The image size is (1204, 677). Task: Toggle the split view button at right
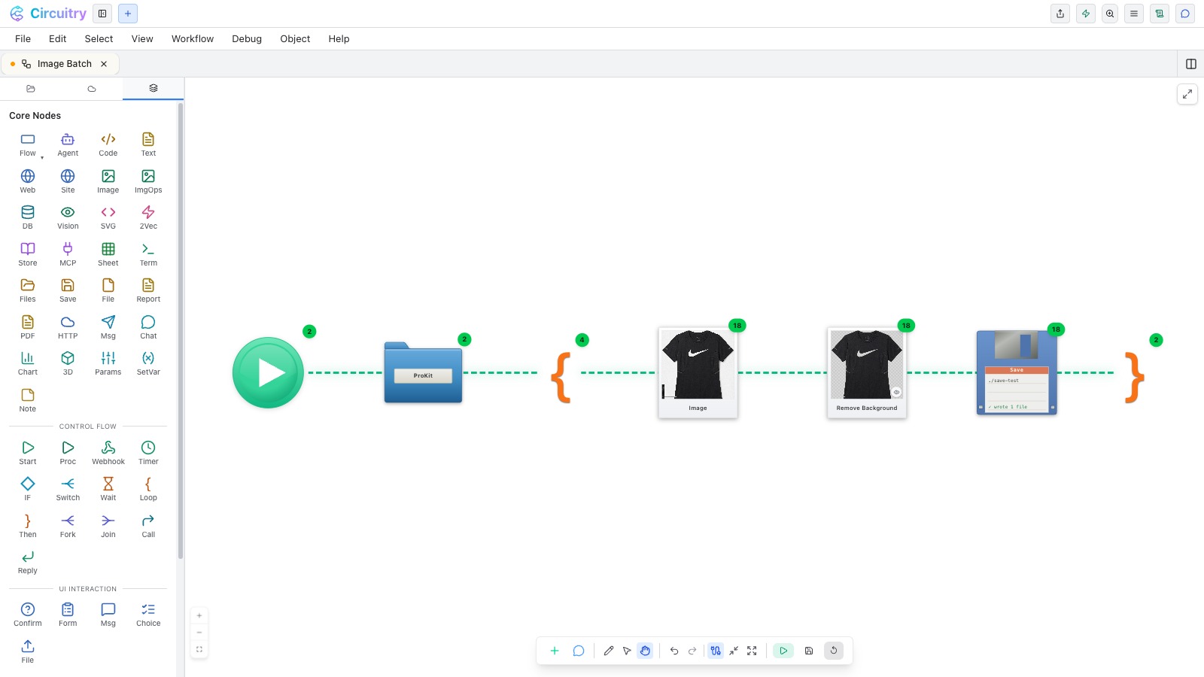pos(1191,64)
